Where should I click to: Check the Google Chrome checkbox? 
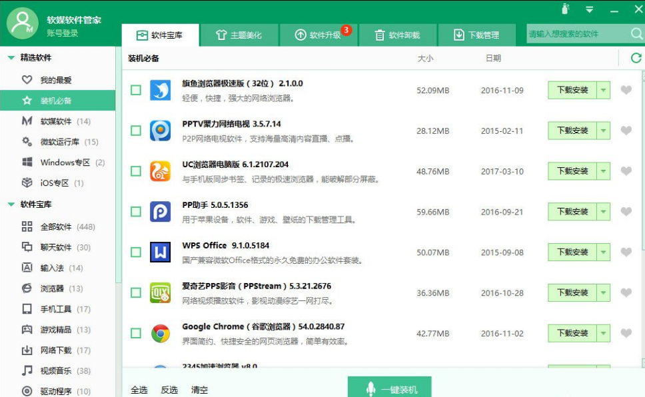click(136, 333)
